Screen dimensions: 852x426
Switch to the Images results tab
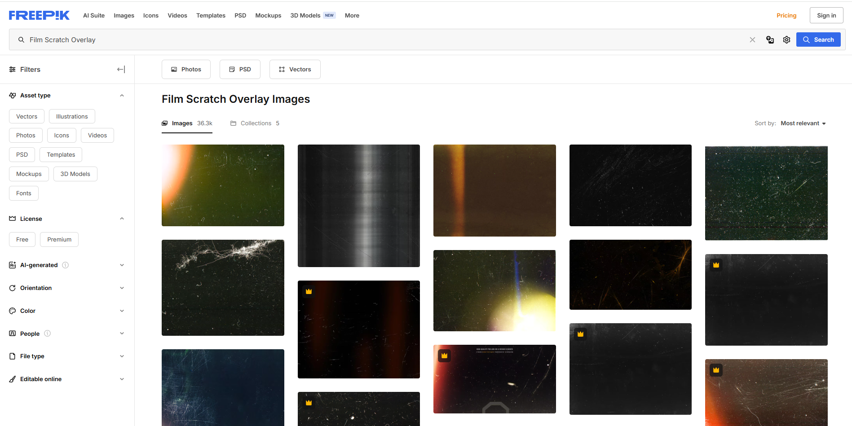point(187,123)
